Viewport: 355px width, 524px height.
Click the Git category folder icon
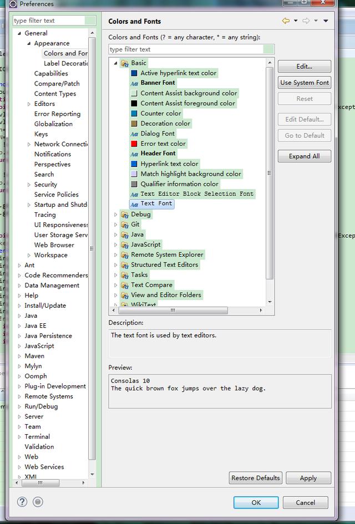[x=124, y=225]
